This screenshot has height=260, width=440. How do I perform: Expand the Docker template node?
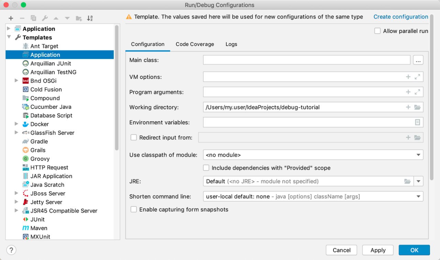point(16,124)
